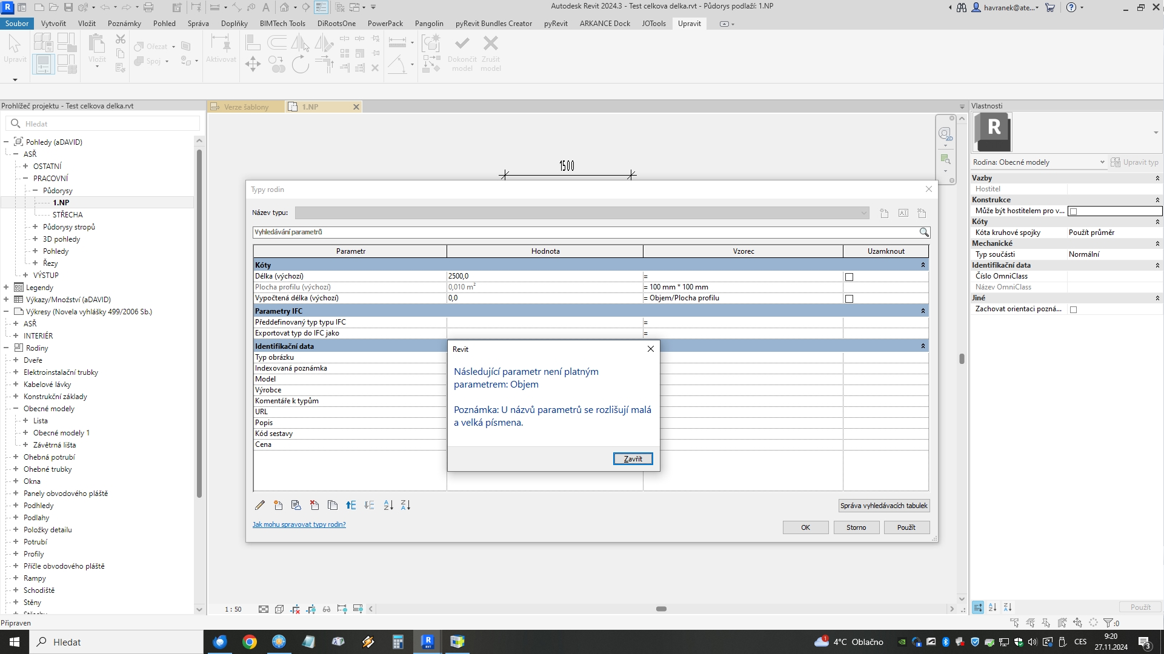Sort parameters descending Z-A icon
This screenshot has width=1164, height=654.
pos(405,505)
